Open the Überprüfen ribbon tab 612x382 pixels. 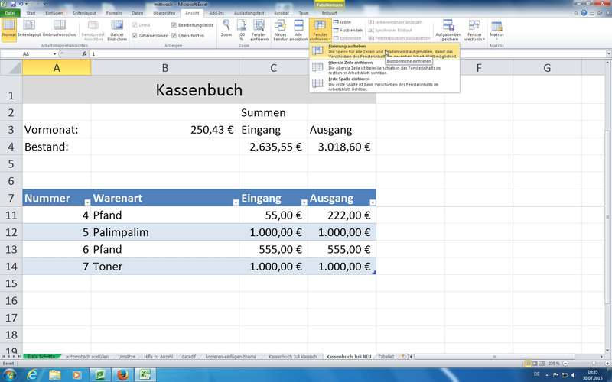pos(164,13)
